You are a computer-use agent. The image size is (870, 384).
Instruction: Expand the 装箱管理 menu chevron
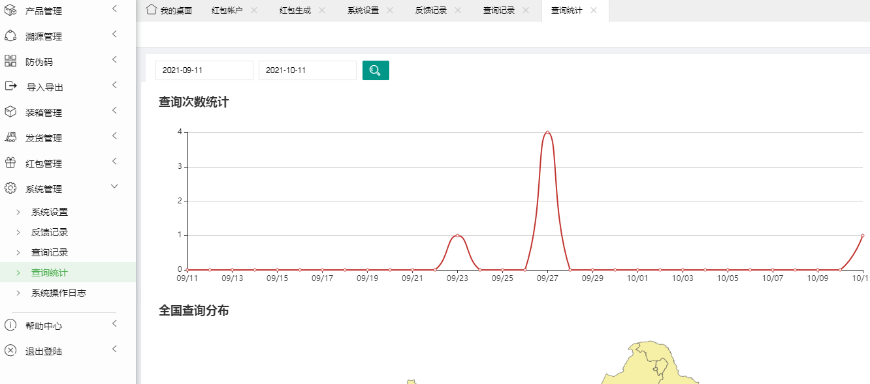[x=114, y=110]
